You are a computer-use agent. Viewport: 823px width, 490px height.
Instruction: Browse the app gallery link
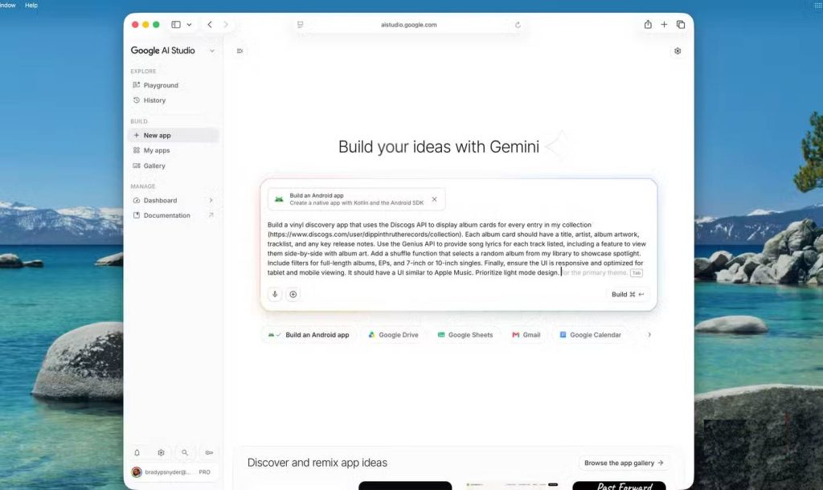(x=624, y=463)
